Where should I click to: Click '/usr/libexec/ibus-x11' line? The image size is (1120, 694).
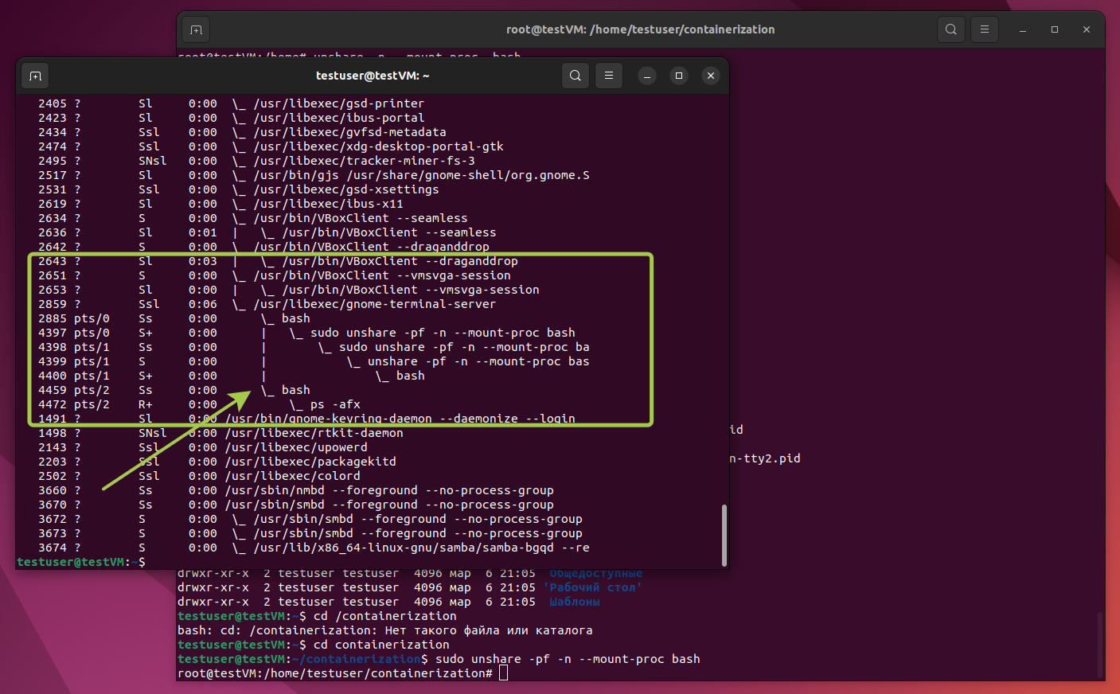tap(220, 204)
